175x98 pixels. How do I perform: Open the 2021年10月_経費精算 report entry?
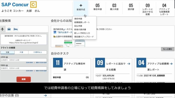coord(154,76)
